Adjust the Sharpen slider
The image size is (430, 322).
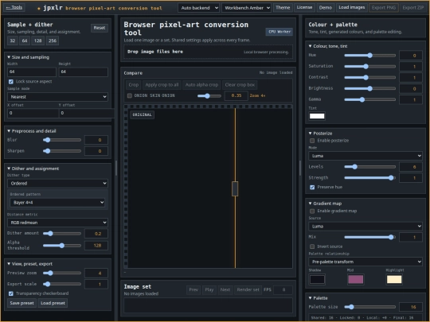point(62,151)
